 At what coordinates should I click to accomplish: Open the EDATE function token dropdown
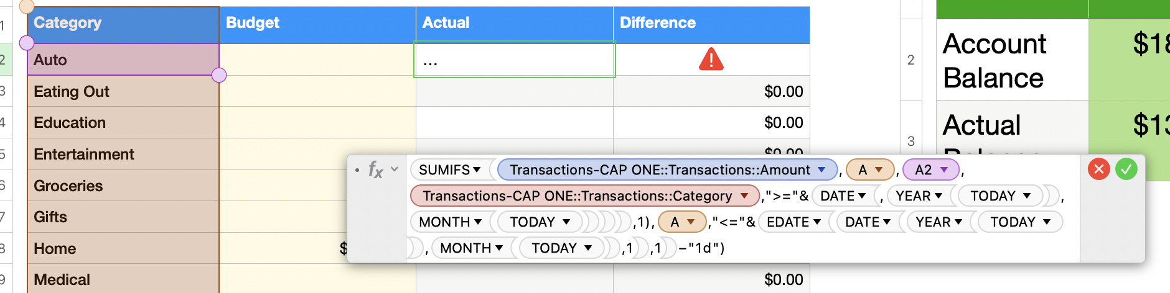pos(817,222)
